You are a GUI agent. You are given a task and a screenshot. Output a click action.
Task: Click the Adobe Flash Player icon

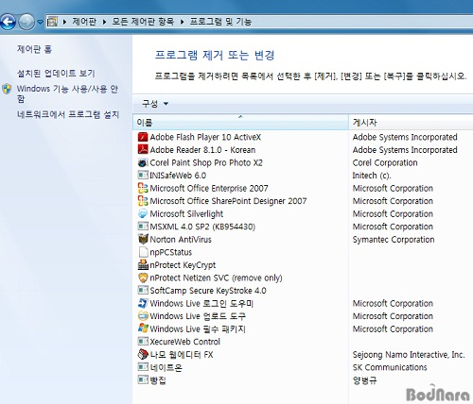[143, 137]
